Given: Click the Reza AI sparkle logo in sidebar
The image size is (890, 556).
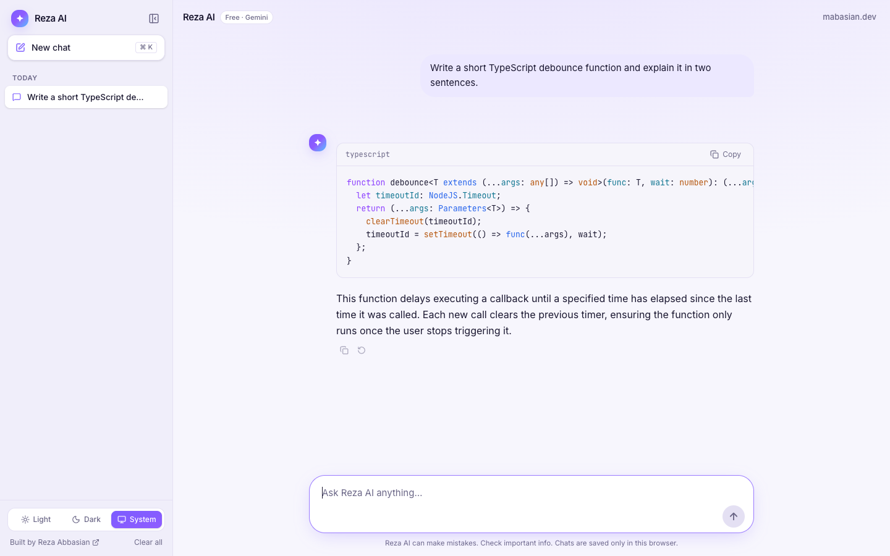Looking at the screenshot, I should click(x=20, y=19).
